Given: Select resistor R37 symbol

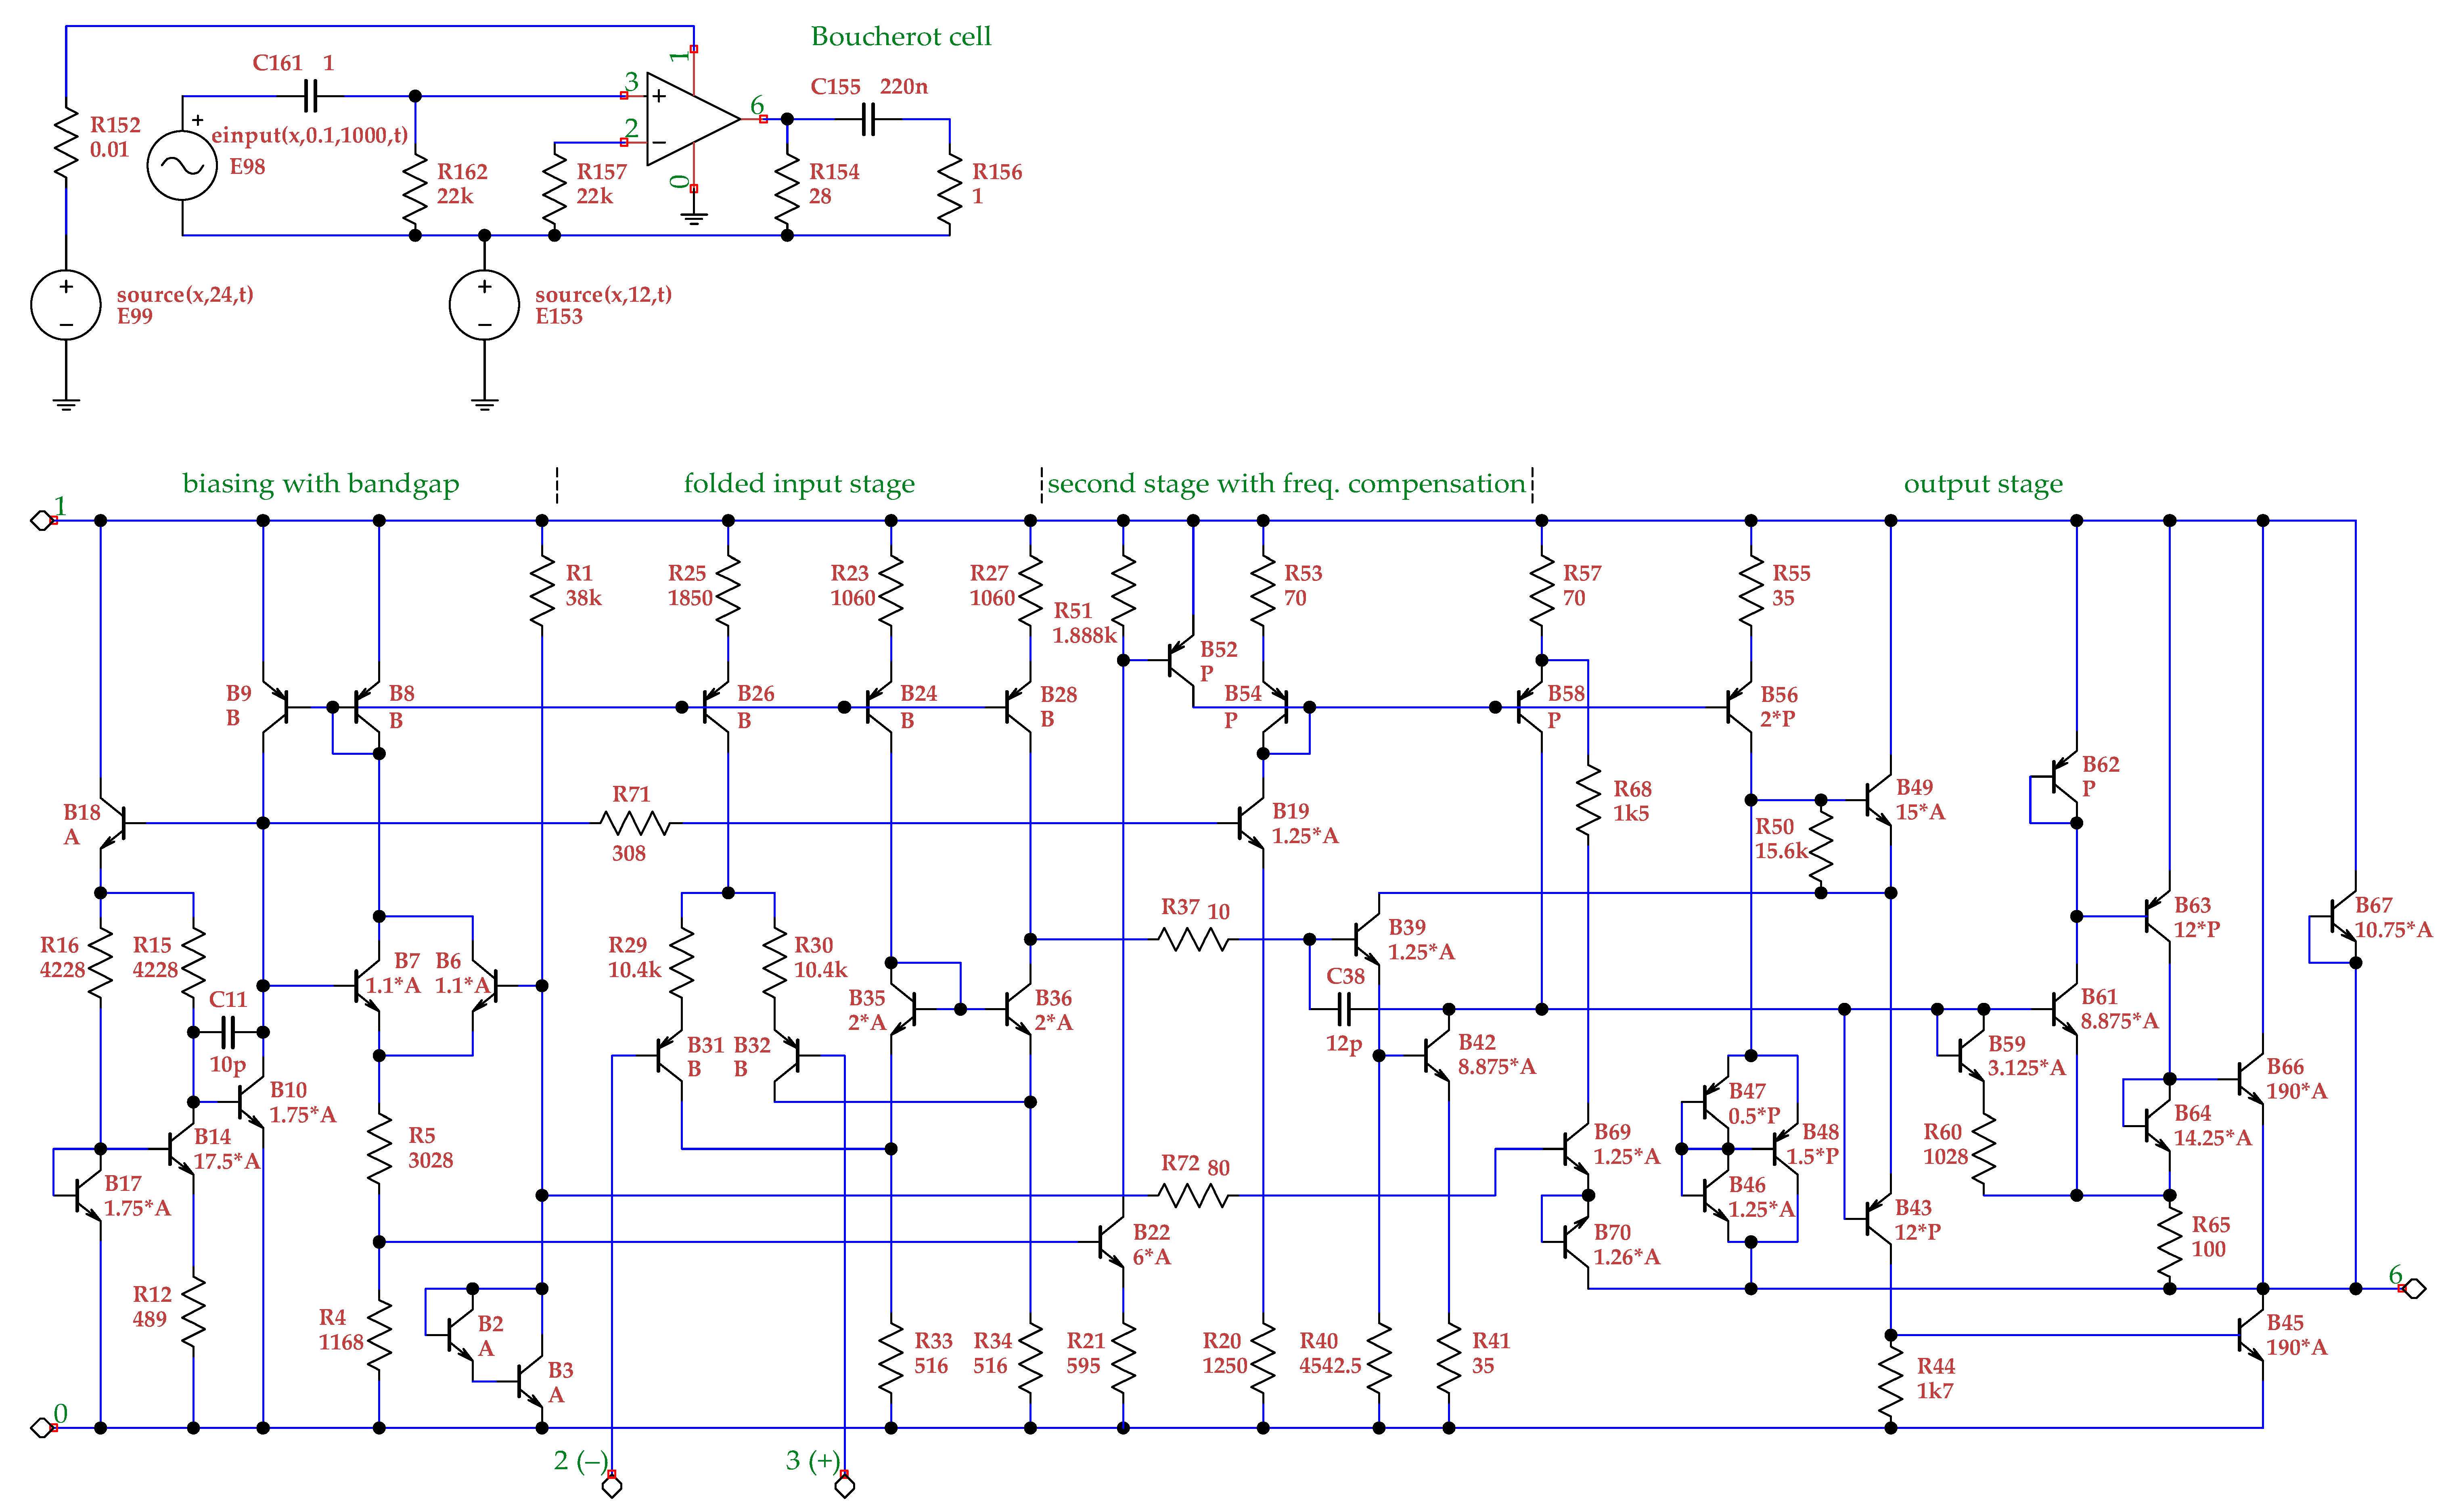Looking at the screenshot, I should point(1193,939).
